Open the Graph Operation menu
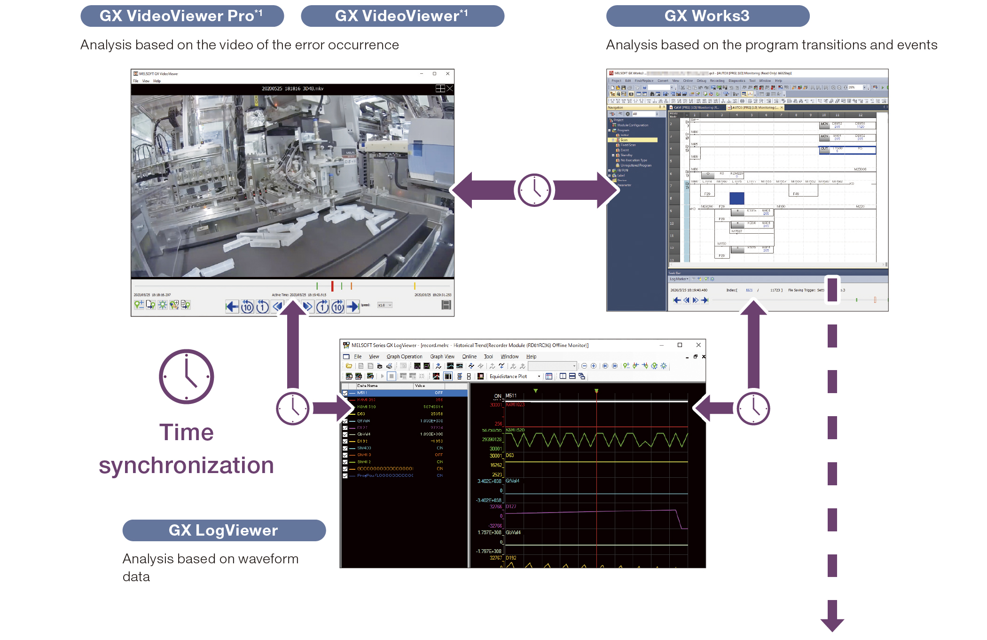The height and width of the screenshot is (640, 987). [x=404, y=356]
